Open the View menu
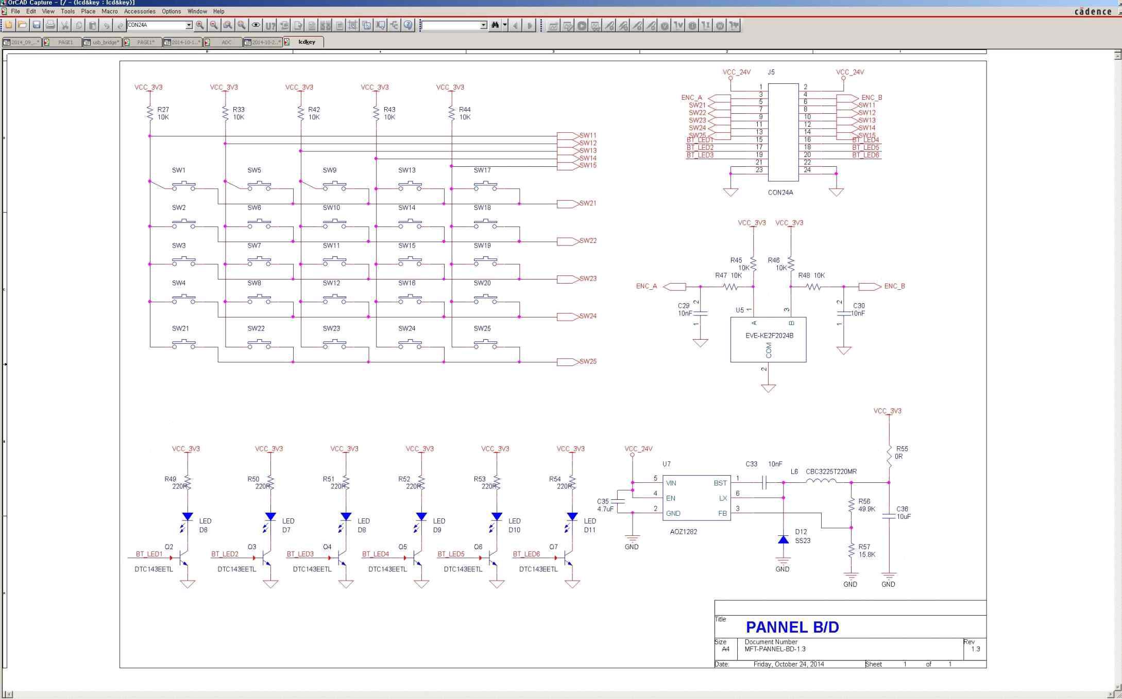1122x699 pixels. (48, 11)
